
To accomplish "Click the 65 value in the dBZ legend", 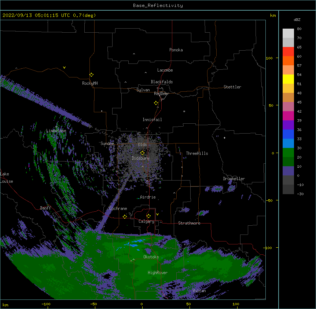I will tap(299, 47).
